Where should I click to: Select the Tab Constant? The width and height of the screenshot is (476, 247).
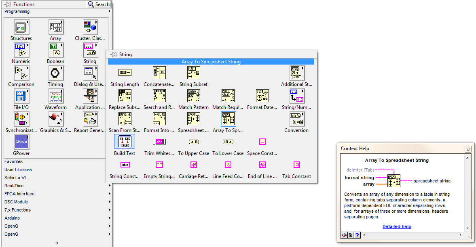(x=296, y=165)
